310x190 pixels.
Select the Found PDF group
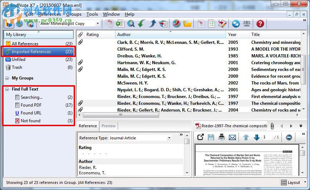tap(31, 105)
